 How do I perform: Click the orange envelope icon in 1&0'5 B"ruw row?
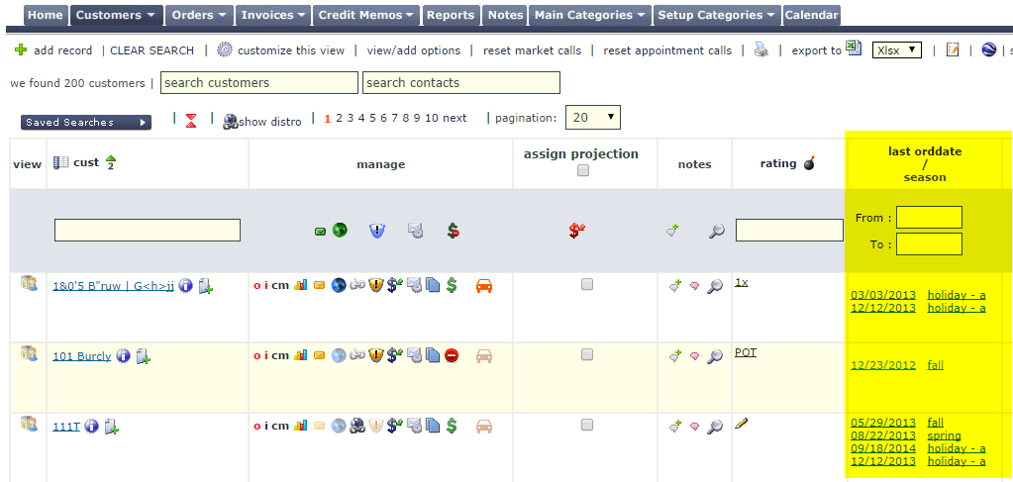coord(319,285)
